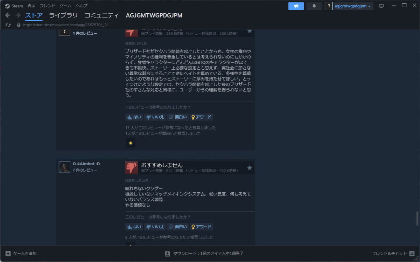Click the star icon on the first review header
420x262 pixels.
[250, 31]
